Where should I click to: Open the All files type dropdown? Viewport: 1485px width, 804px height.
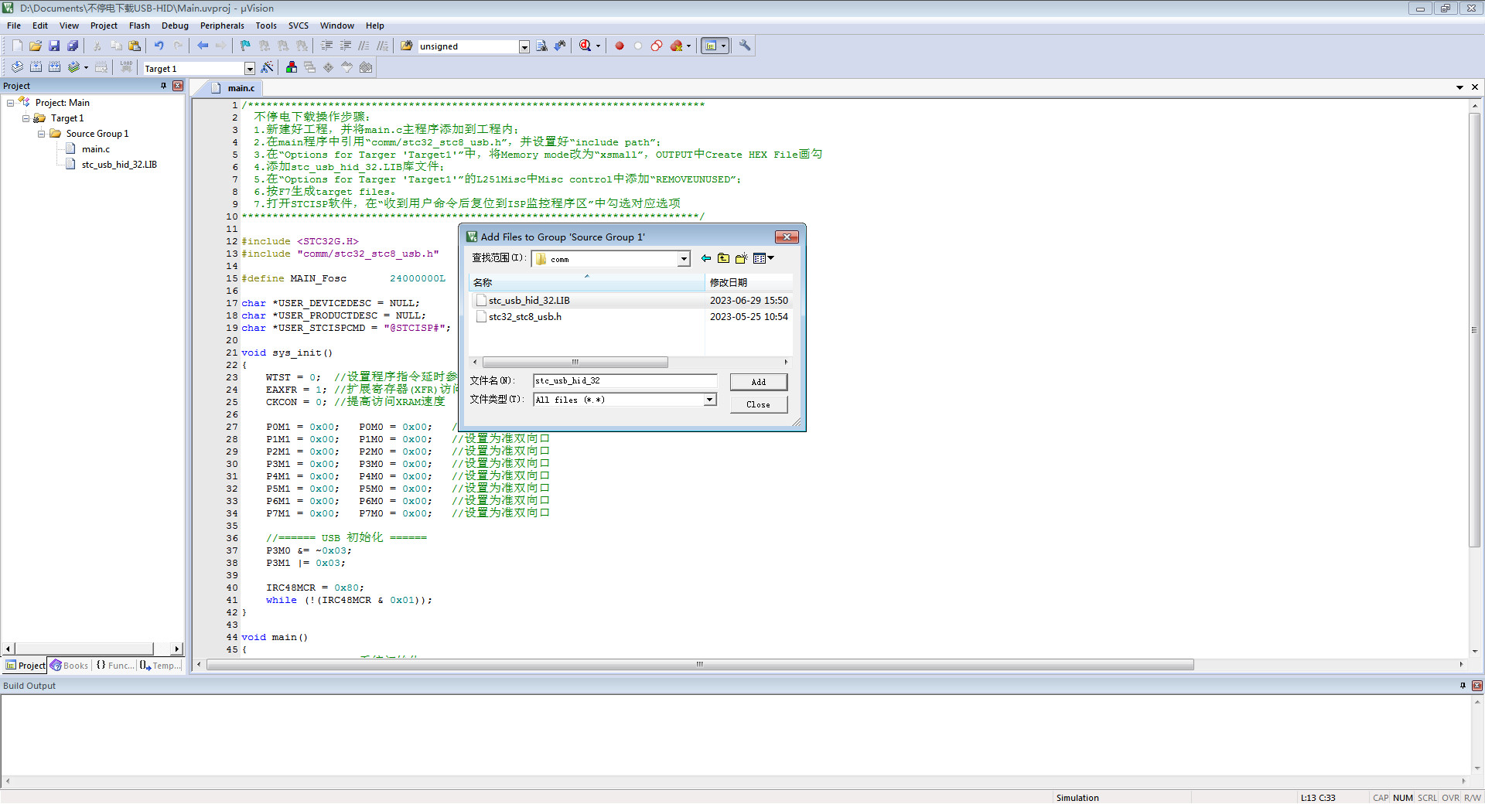[x=710, y=400]
